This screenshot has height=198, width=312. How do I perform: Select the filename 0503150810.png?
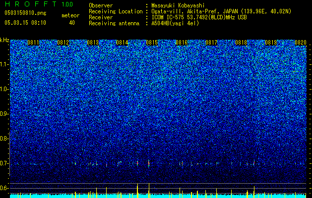point(25,13)
